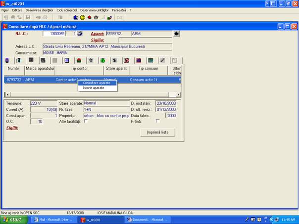The image size is (299, 224).
Task: Open the red crossed-out tab icon
Action: [x=127, y=60]
